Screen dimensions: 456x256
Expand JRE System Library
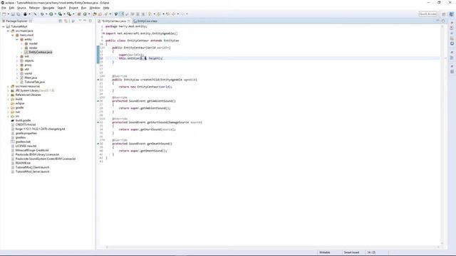(x=8, y=90)
